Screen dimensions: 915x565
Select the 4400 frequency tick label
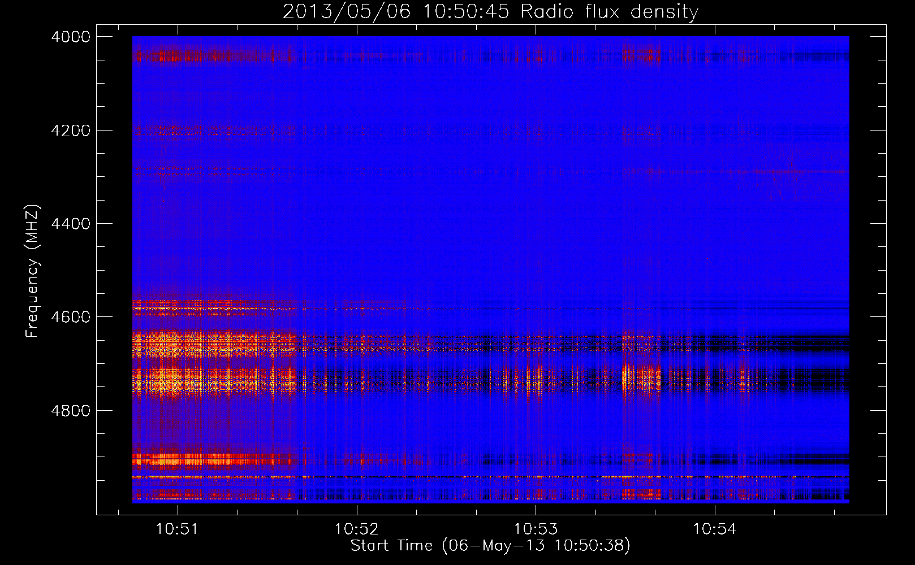point(71,224)
